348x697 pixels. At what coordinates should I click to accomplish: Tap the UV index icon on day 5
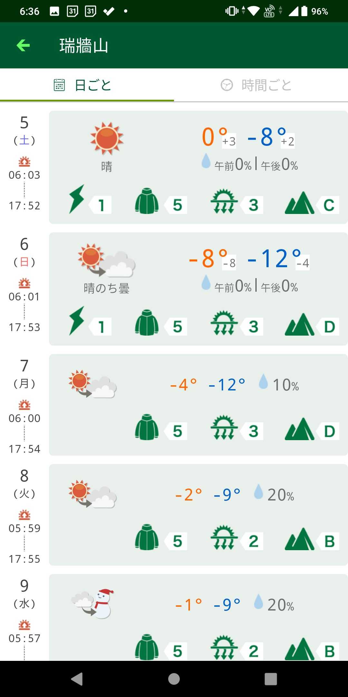tap(224, 201)
